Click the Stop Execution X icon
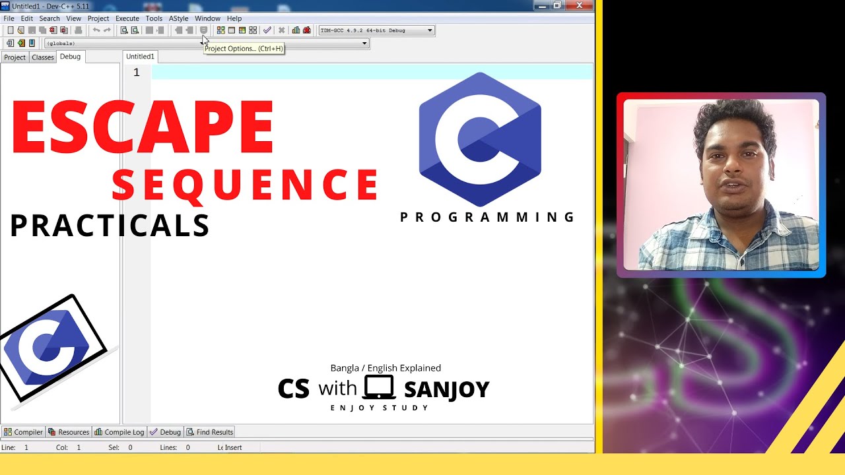 click(x=281, y=30)
